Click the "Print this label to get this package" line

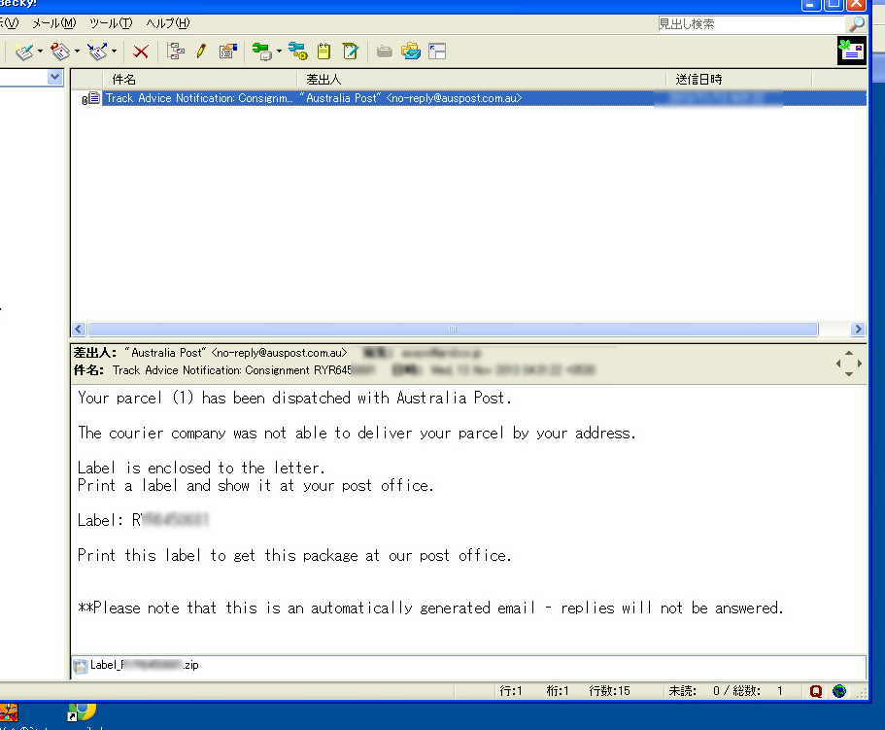[294, 556]
